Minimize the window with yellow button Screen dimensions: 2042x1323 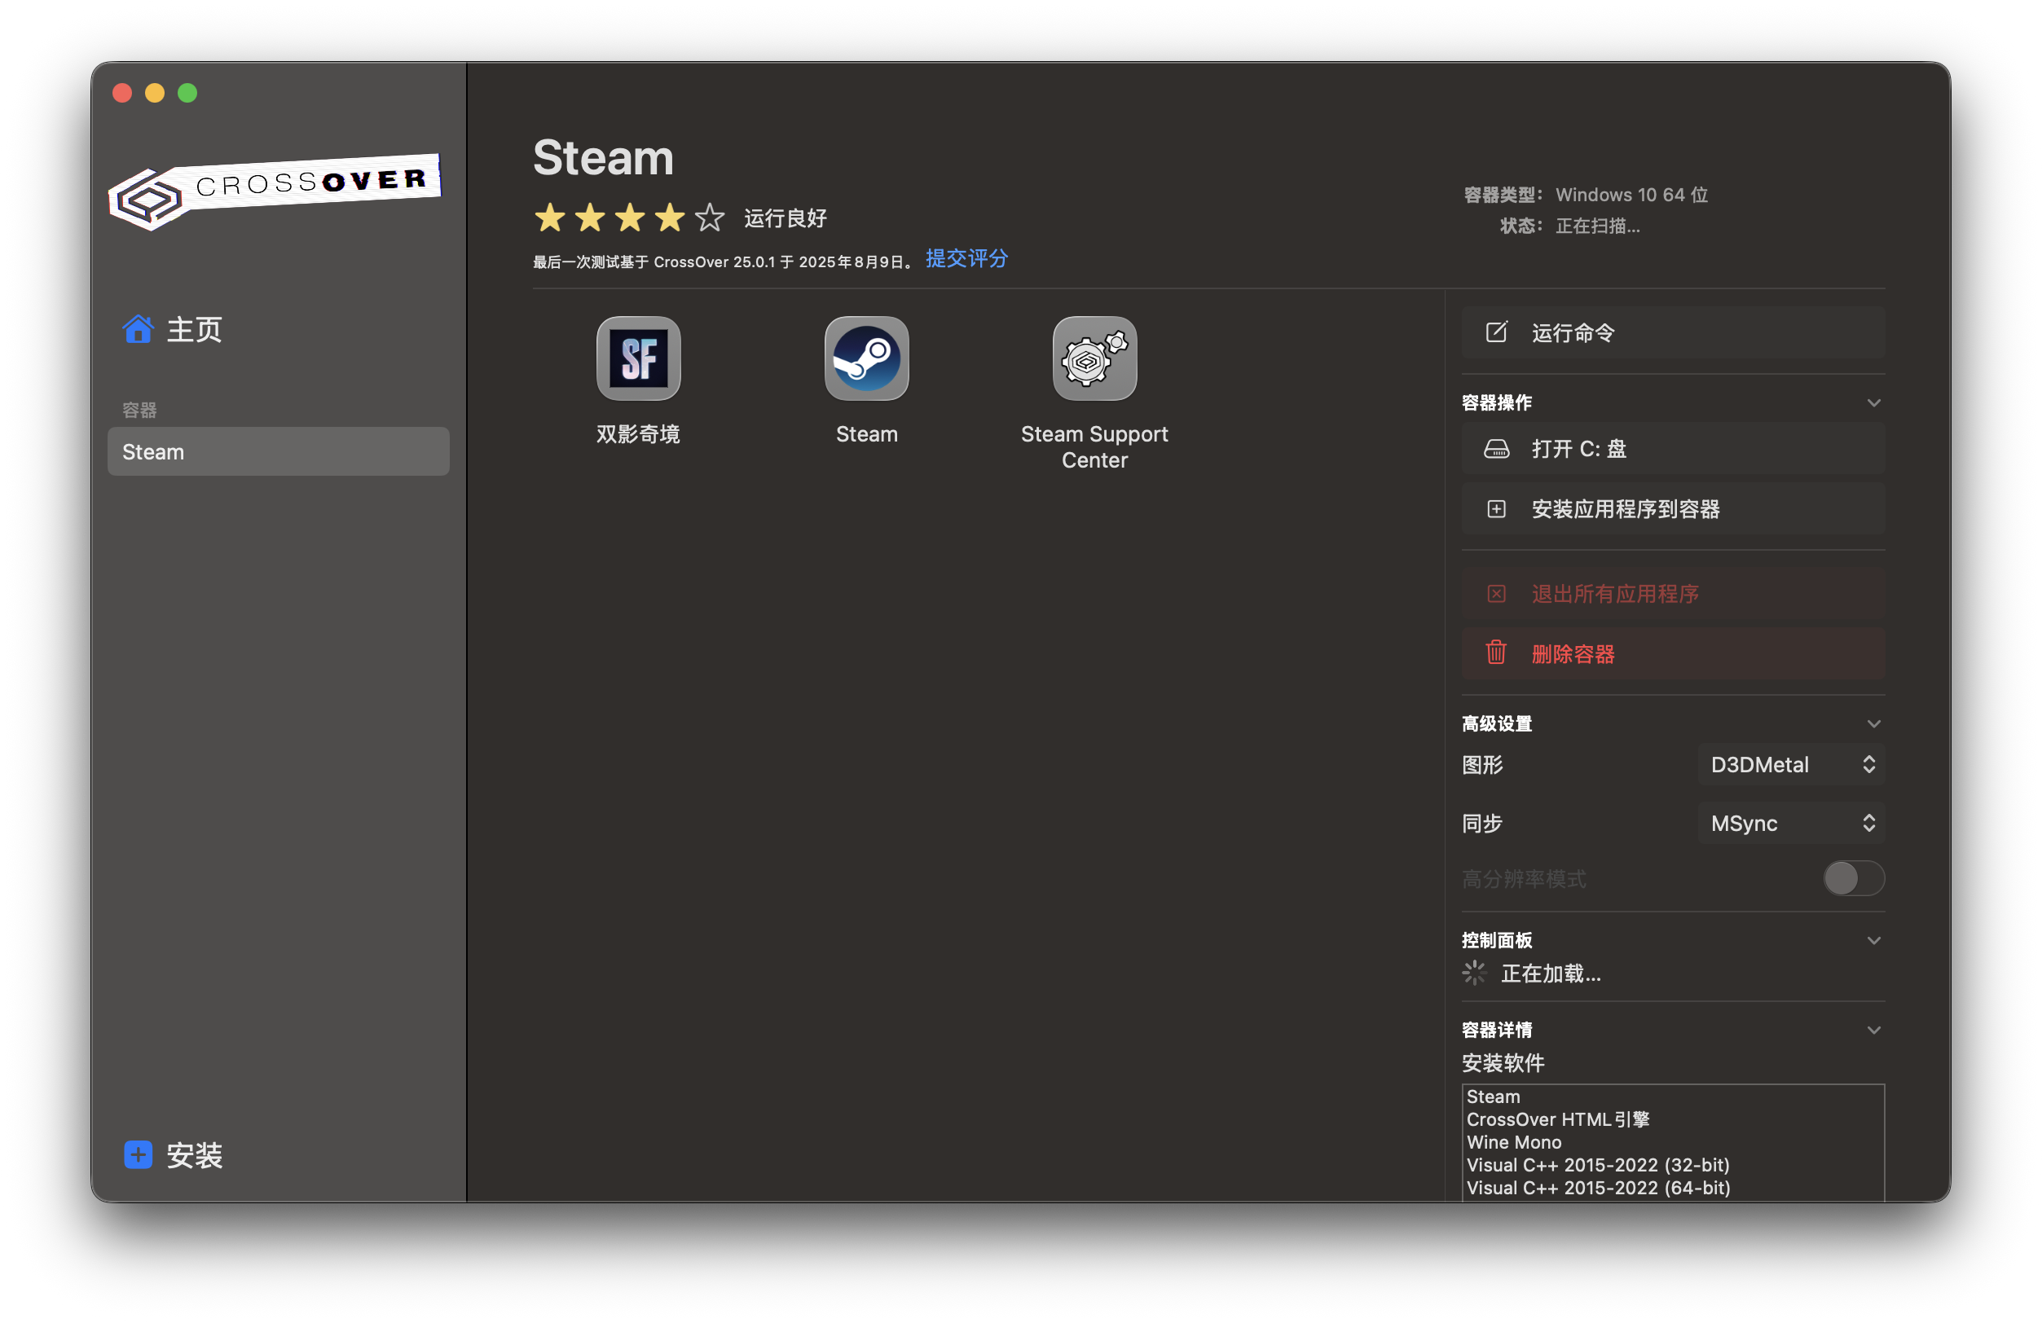point(155,93)
